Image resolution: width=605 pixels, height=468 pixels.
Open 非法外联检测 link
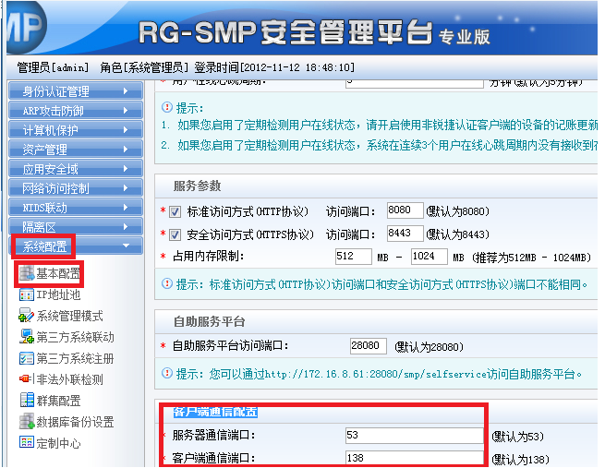click(70, 379)
